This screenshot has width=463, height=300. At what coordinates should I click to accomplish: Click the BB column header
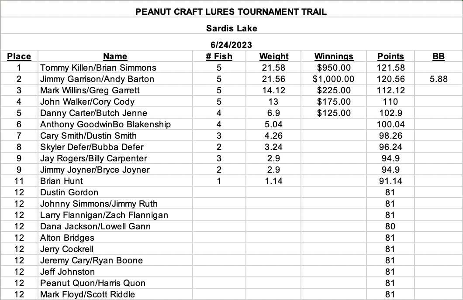[439, 56]
